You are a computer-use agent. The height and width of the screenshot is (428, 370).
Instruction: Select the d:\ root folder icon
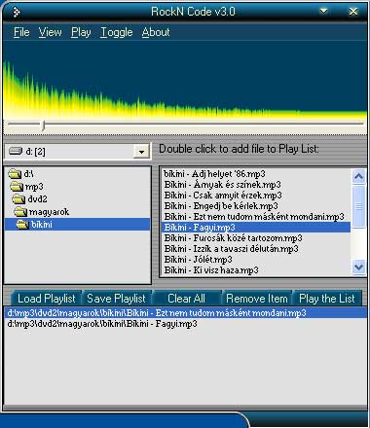click(15, 174)
